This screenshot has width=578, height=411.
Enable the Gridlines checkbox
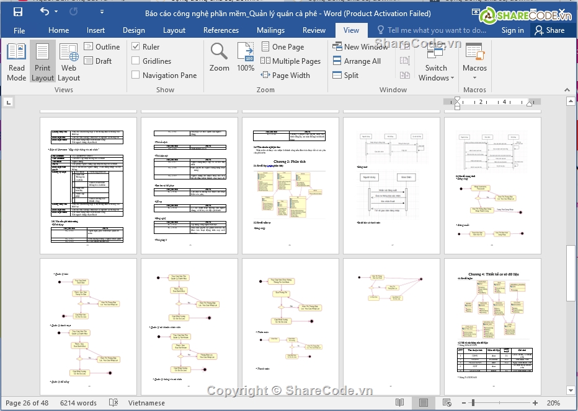pyautogui.click(x=136, y=61)
